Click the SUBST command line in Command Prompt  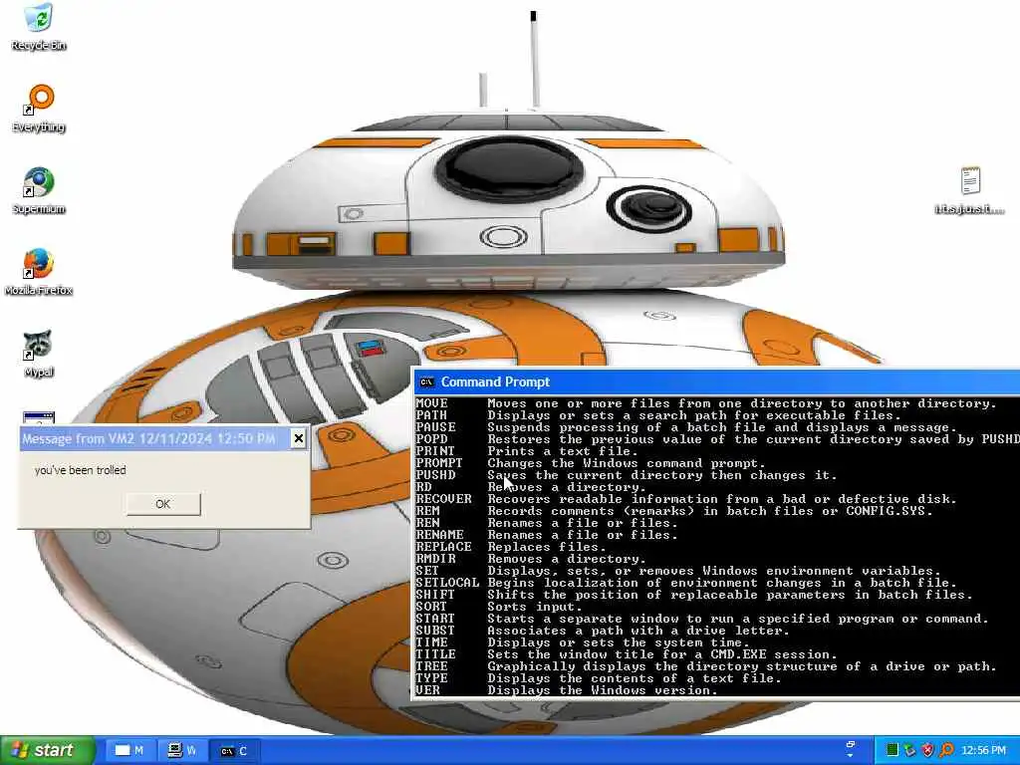click(603, 631)
